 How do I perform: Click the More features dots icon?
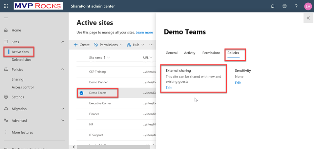[x=6, y=132]
